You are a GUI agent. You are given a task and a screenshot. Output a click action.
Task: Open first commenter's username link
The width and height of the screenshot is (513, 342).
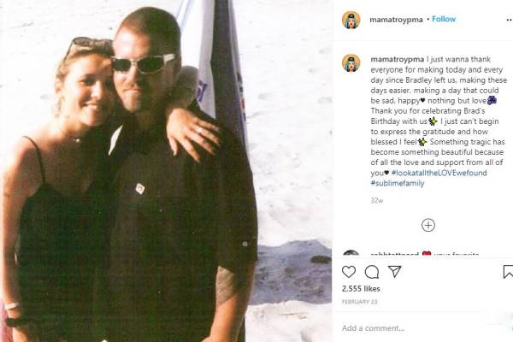point(394,254)
